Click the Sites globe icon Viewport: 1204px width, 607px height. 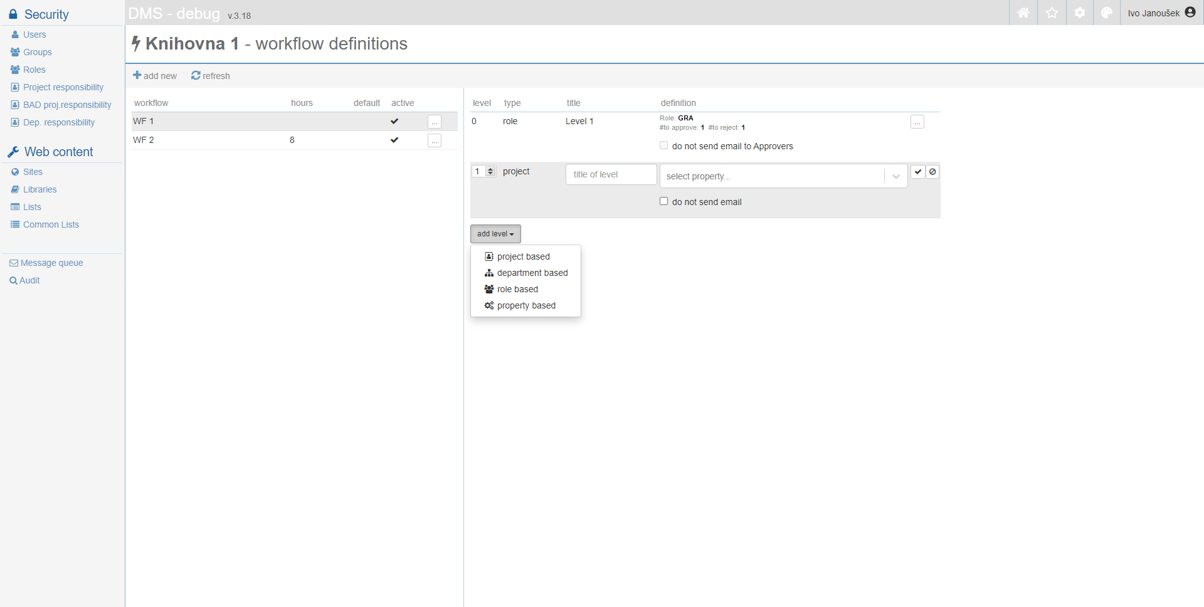(15, 172)
